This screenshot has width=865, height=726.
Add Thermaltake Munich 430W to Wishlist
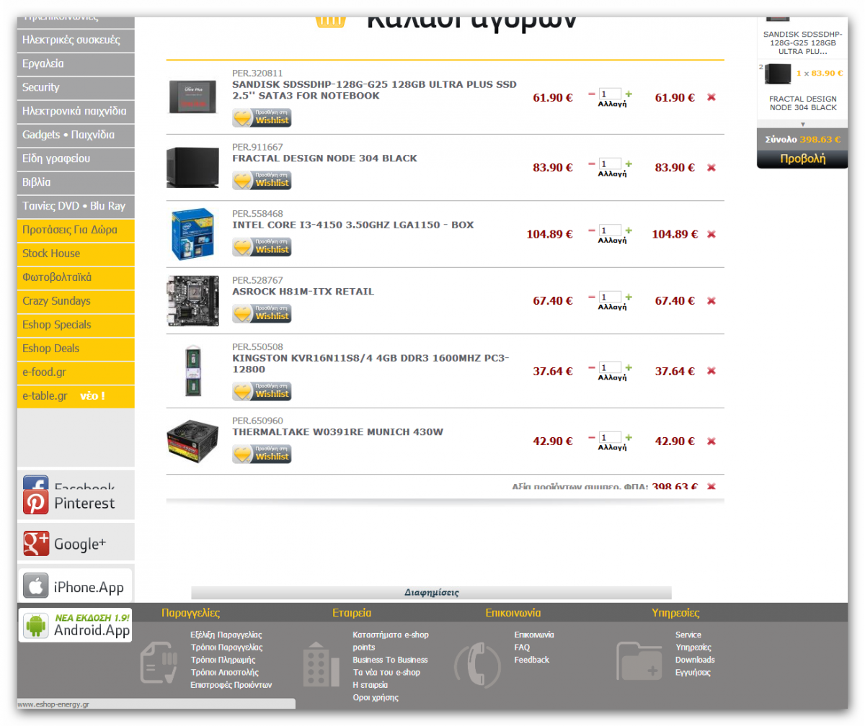(262, 454)
